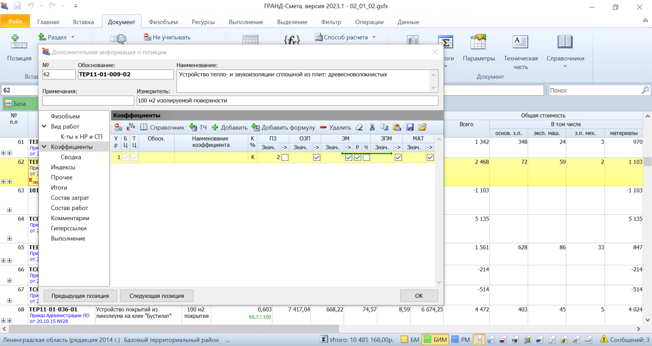Click the warning Сообщений: 3 indicator
Screen dimensions: 652x346
[625, 339]
